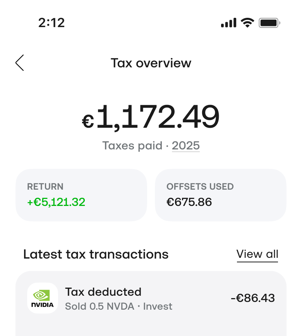
Task: Click the Wi-Fi status icon
Action: click(x=247, y=23)
